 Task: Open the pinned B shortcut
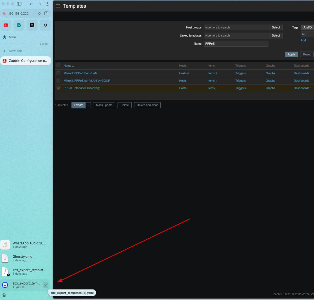tap(19, 25)
